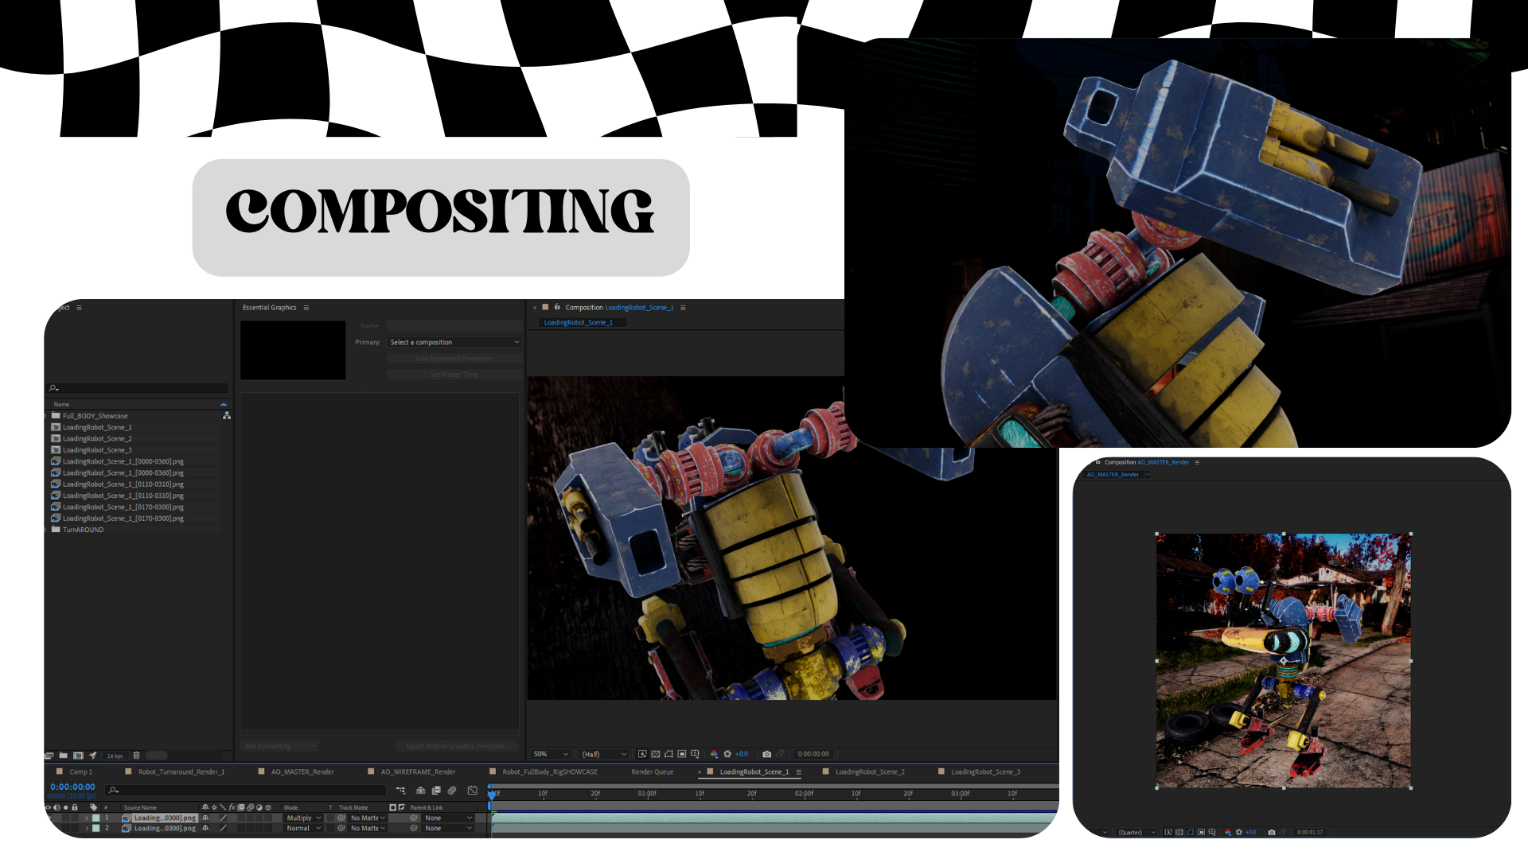Open the Essential Graphics panel menu
The height and width of the screenshot is (859, 1528).
pyautogui.click(x=306, y=308)
